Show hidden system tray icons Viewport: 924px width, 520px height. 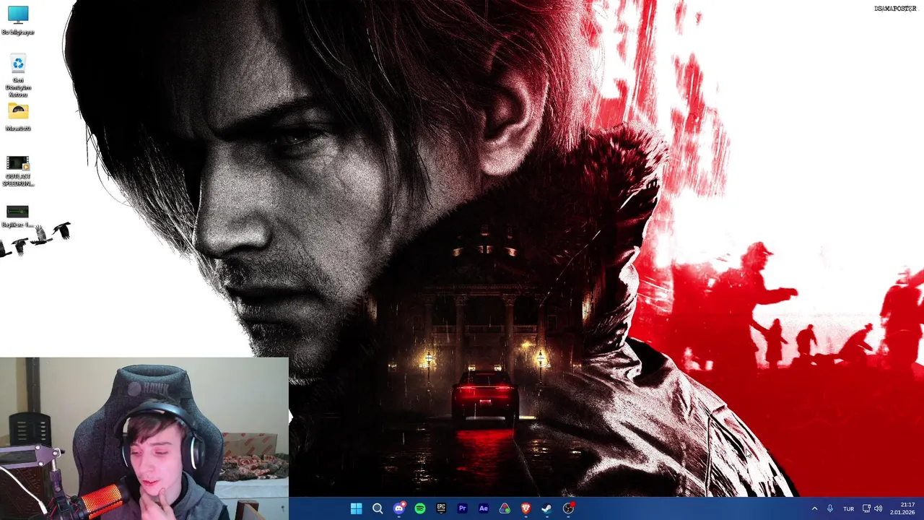(x=814, y=508)
